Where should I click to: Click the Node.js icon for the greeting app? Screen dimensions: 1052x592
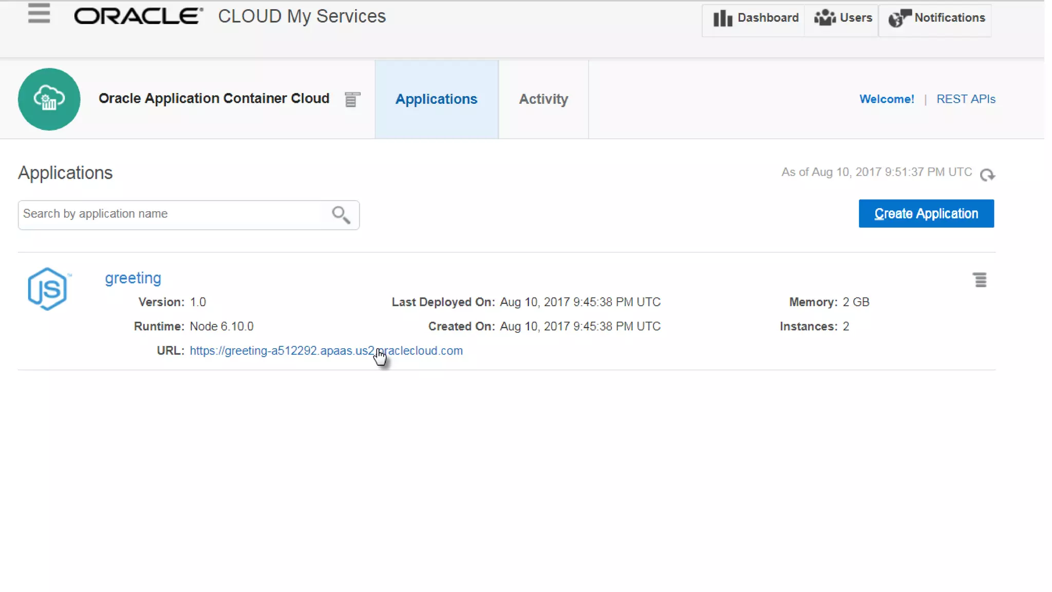48,289
